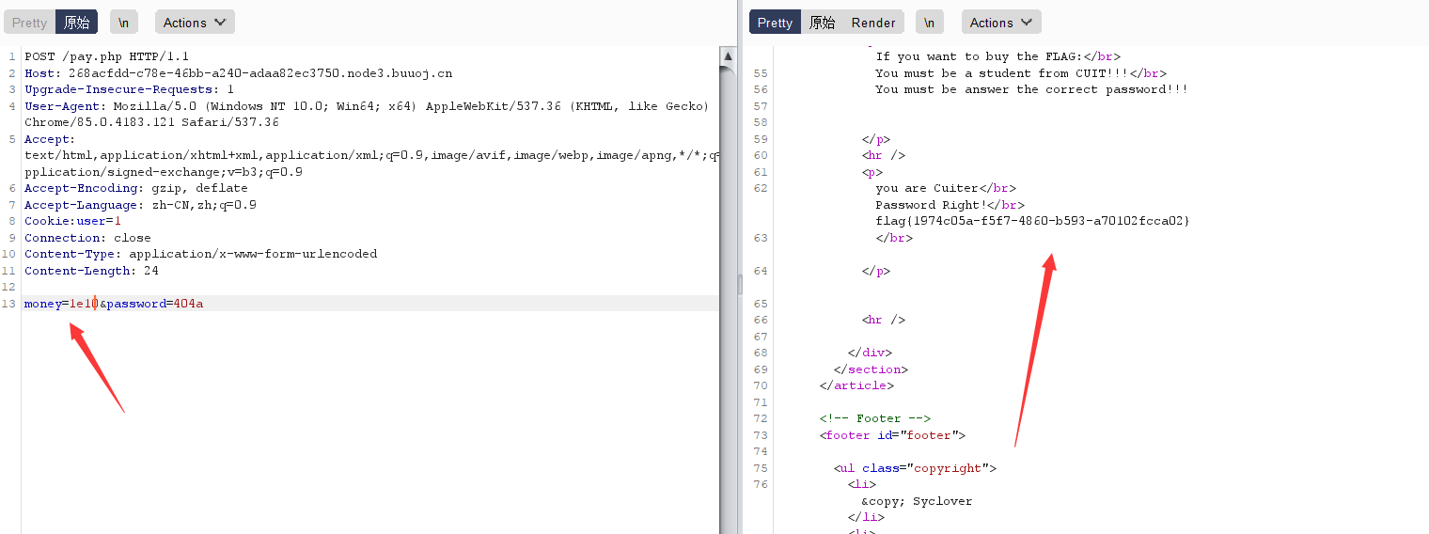Switch response panel to 原始 view
The image size is (1429, 534).
pyautogui.click(x=822, y=23)
